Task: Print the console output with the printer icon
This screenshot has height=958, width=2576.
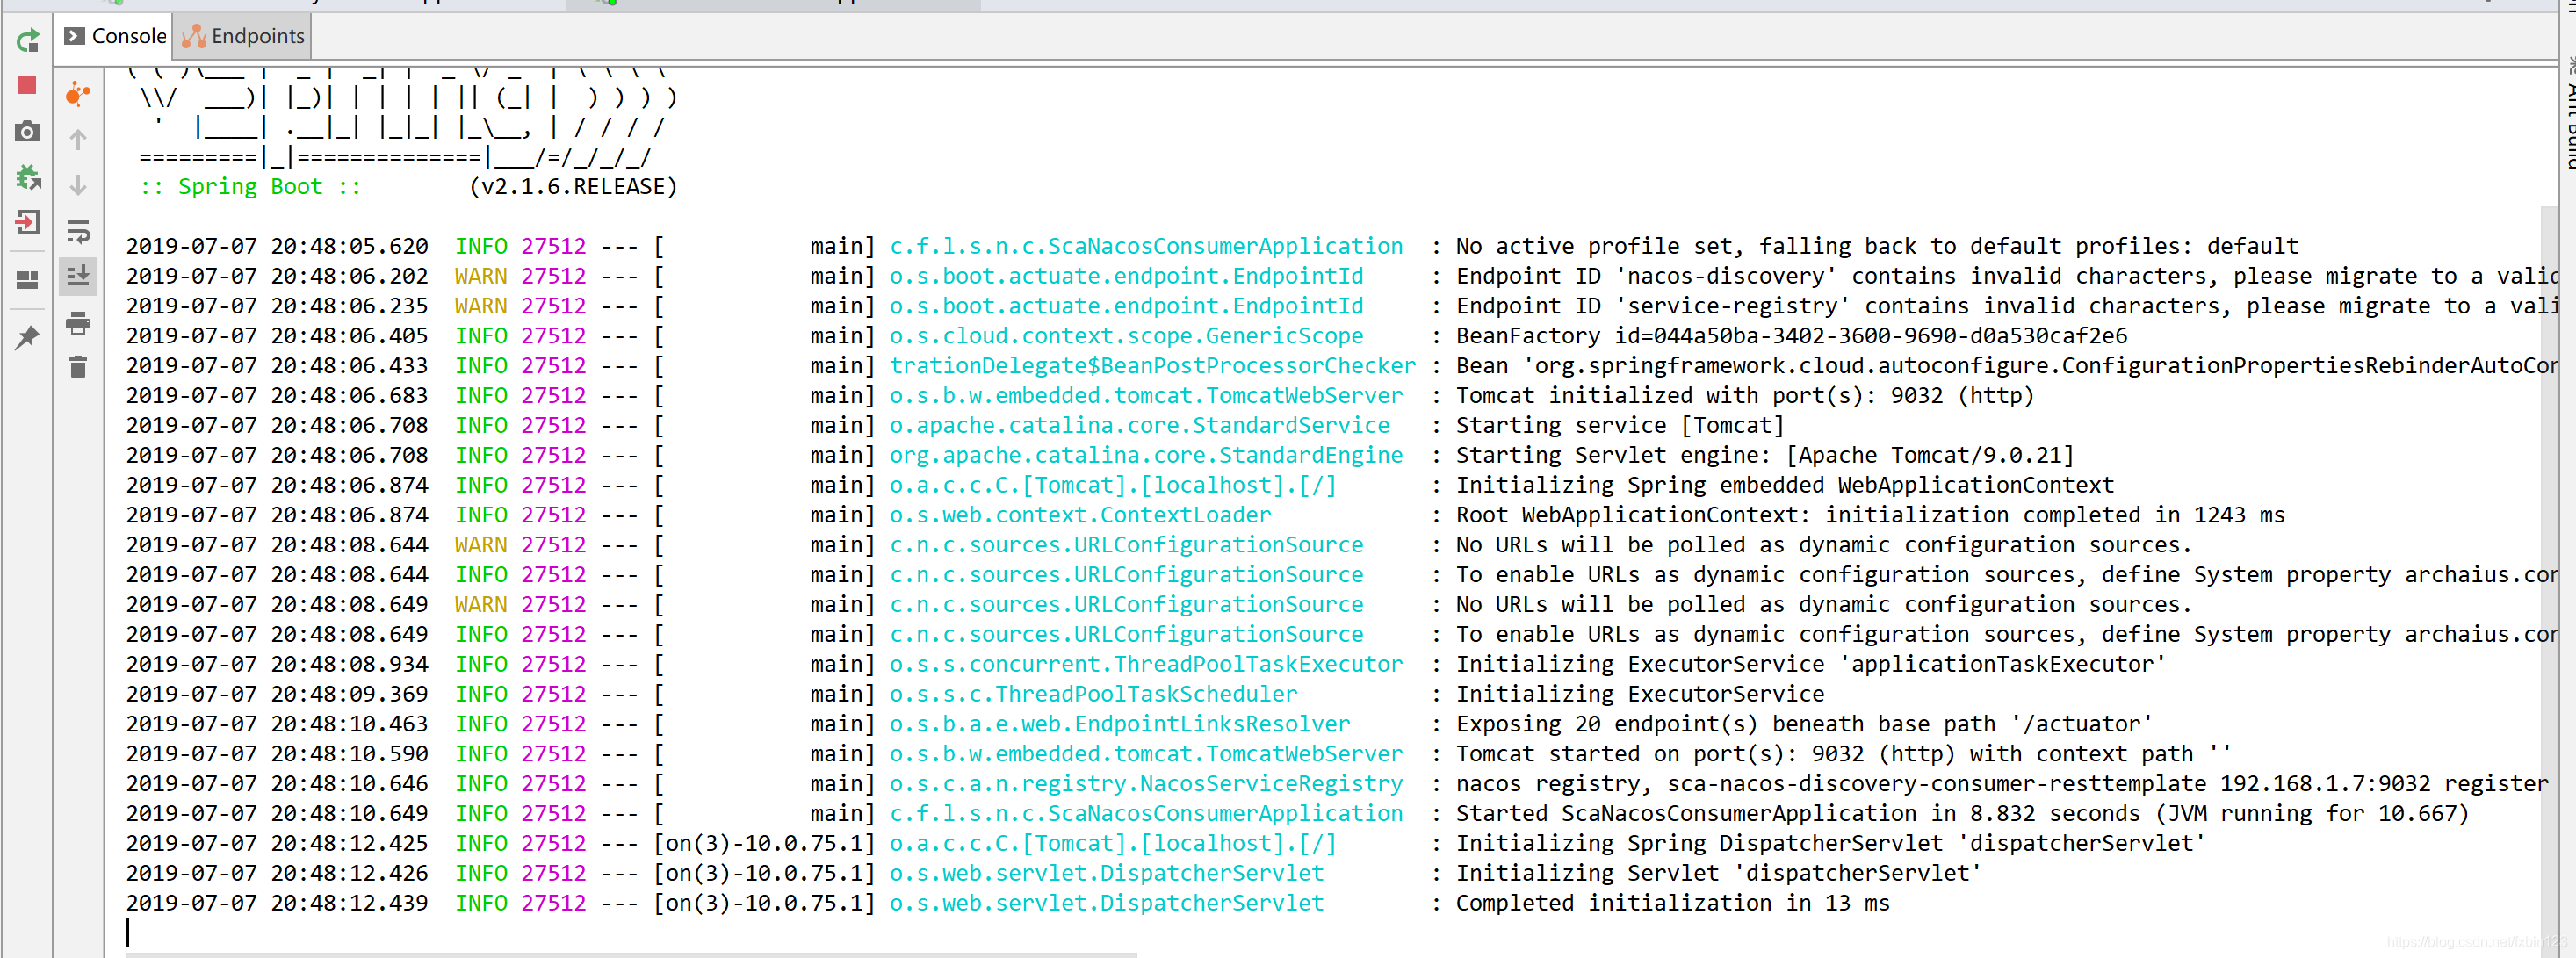Action: click(78, 323)
